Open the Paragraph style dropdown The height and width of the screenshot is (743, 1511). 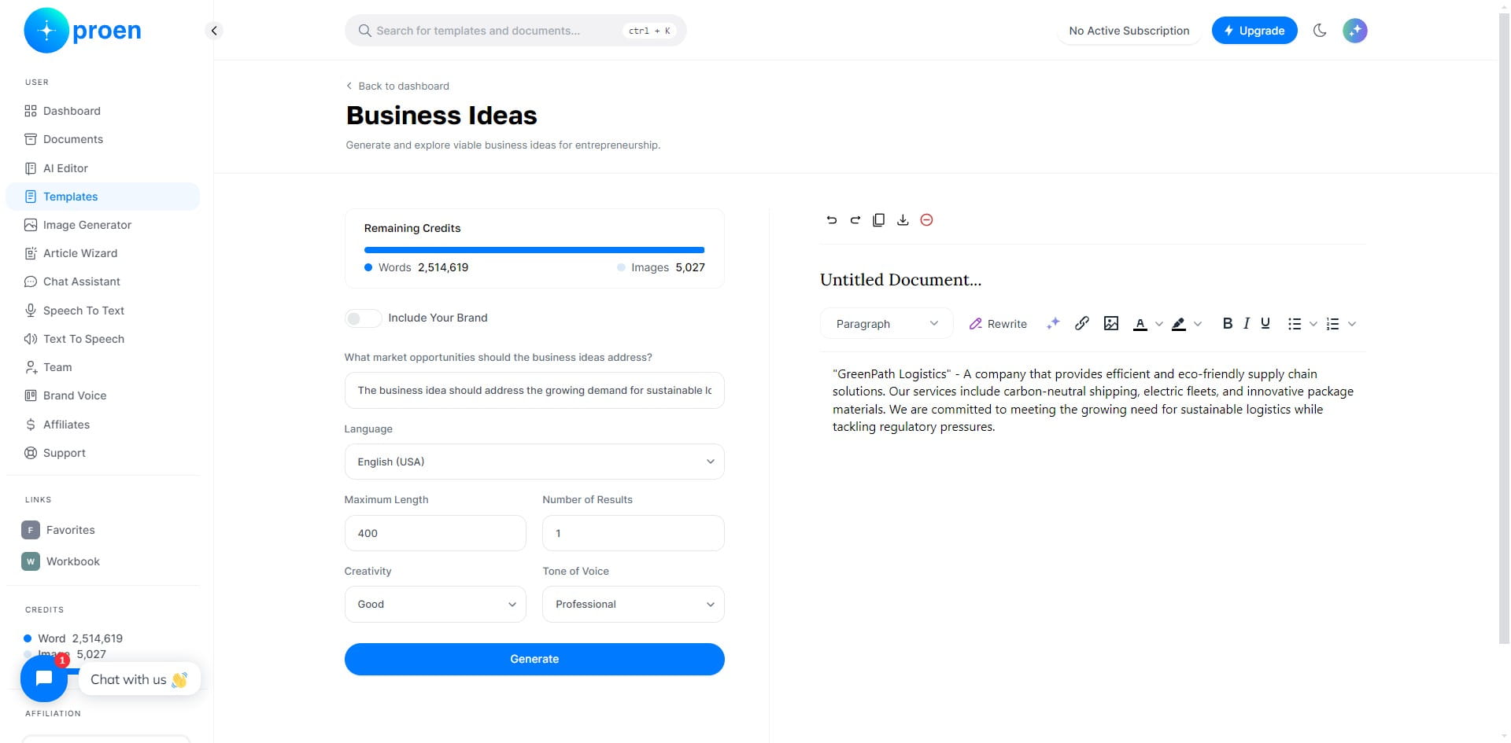coord(886,323)
